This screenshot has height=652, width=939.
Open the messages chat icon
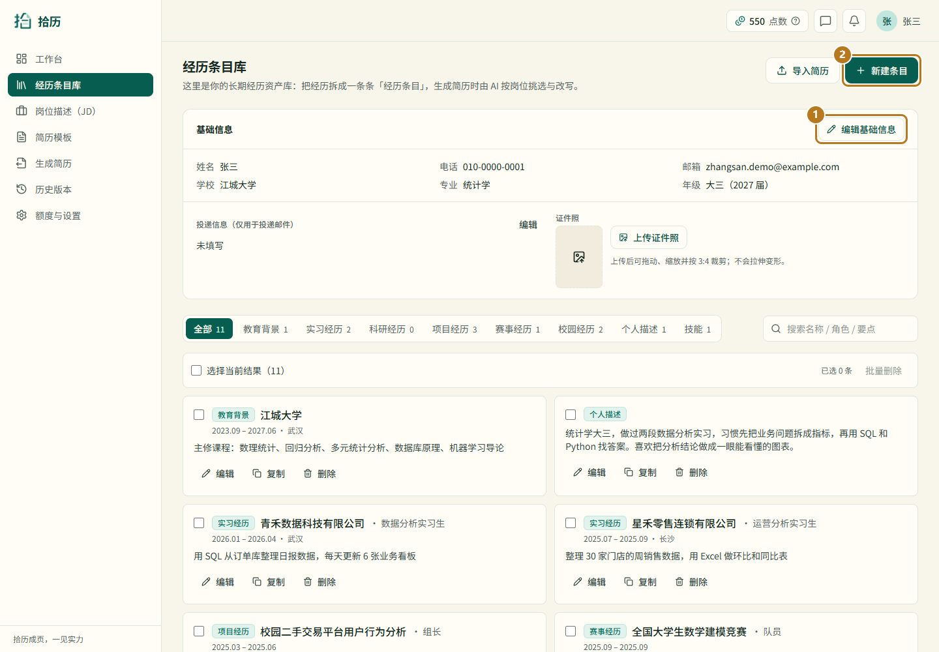(x=826, y=21)
